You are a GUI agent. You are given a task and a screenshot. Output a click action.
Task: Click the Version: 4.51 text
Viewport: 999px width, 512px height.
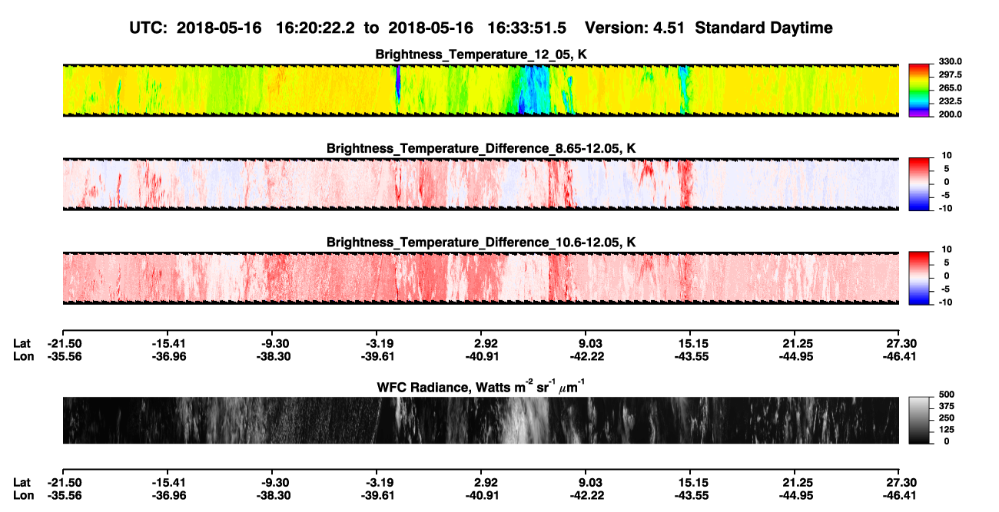coord(635,28)
